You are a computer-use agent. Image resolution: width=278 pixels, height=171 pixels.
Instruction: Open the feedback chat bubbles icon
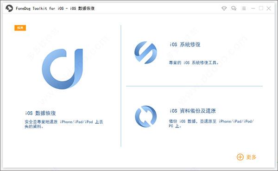[234, 8]
